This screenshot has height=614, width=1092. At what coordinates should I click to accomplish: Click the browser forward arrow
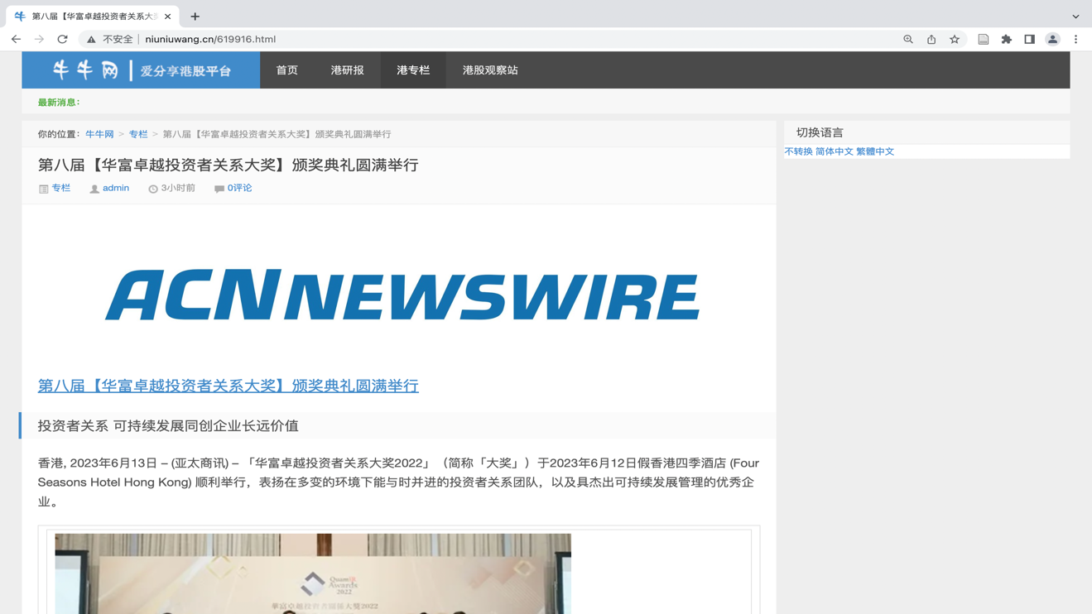39,39
